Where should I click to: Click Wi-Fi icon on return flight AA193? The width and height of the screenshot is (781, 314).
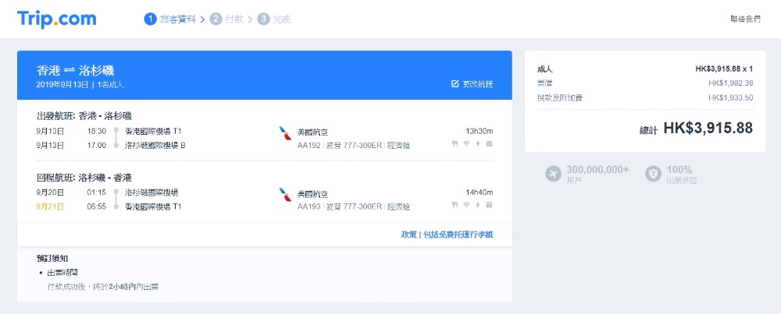click(x=466, y=206)
